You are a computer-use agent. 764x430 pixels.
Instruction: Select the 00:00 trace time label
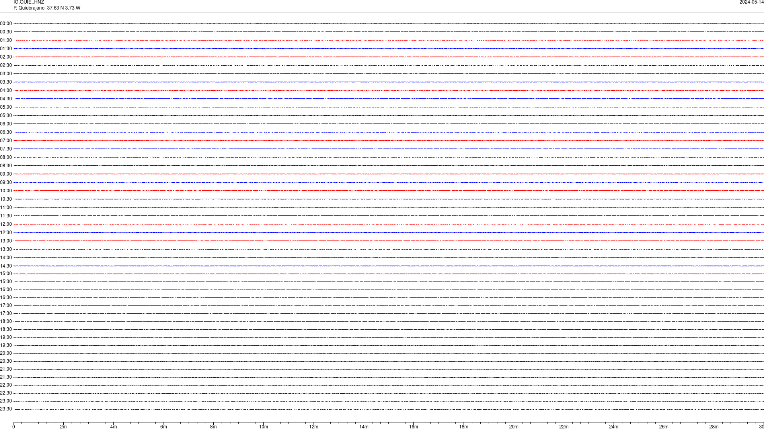click(x=6, y=23)
